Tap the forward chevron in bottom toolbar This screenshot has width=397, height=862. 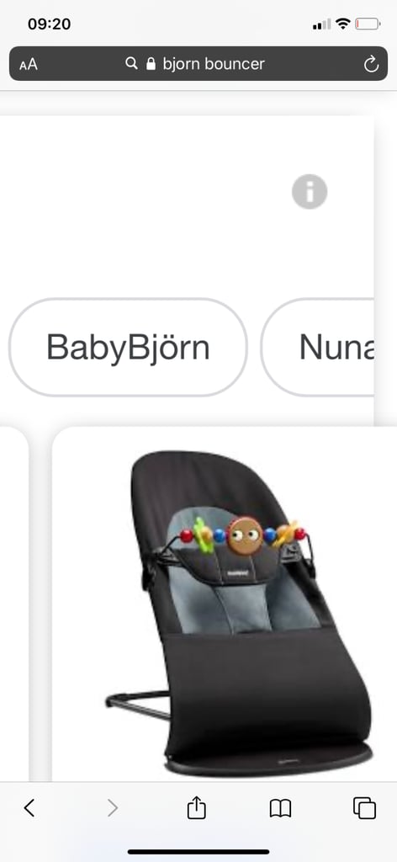[x=113, y=807]
